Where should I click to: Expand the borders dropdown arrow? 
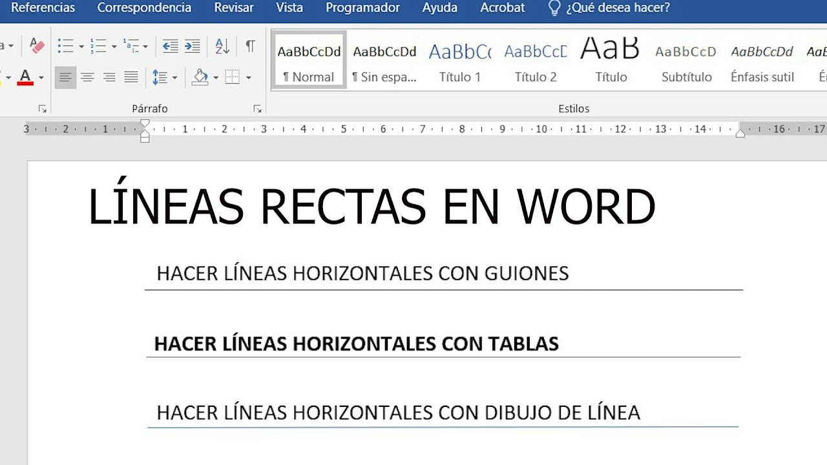click(249, 78)
